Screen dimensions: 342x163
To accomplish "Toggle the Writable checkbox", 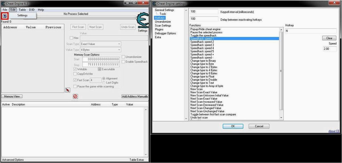I will [75, 69].
